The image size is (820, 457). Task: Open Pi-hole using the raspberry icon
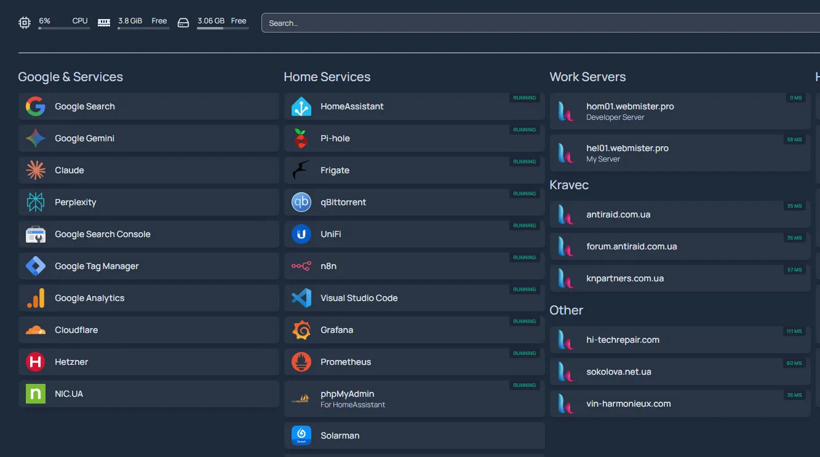(301, 138)
